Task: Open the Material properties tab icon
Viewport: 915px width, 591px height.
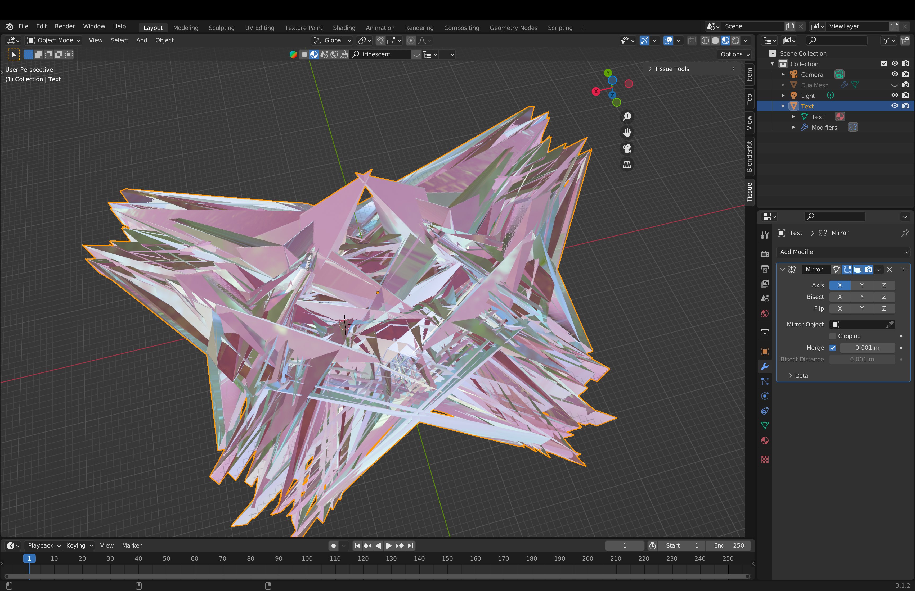Action: coord(764,440)
